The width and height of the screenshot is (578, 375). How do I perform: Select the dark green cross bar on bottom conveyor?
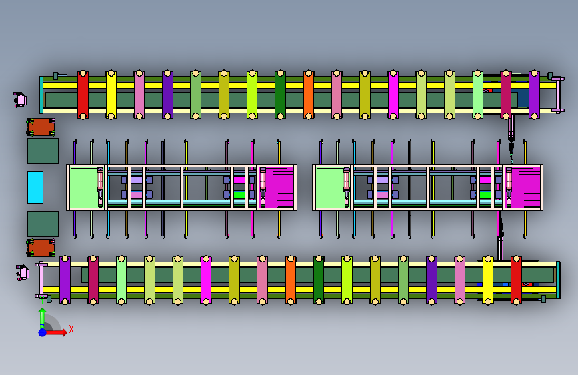(319, 280)
